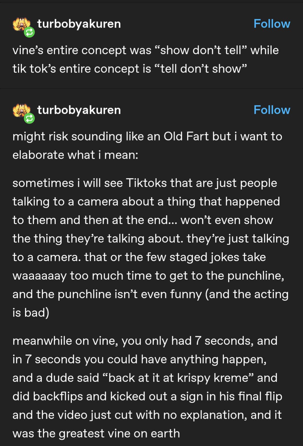Screen dimensions: 303x446
Task: Click the line beginning "meanwhile on vine"
Action: tap(145, 341)
